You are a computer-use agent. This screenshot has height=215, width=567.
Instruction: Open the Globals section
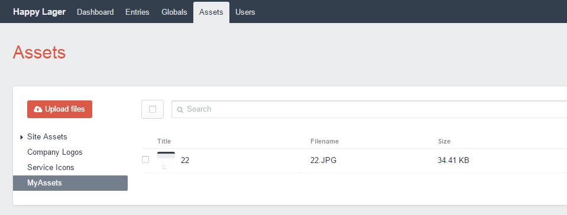[174, 12]
